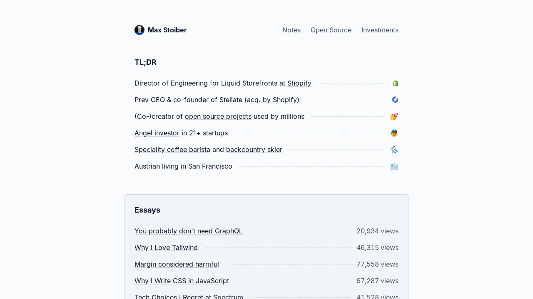
Task: Visit the open source projects link
Action: pos(218,116)
